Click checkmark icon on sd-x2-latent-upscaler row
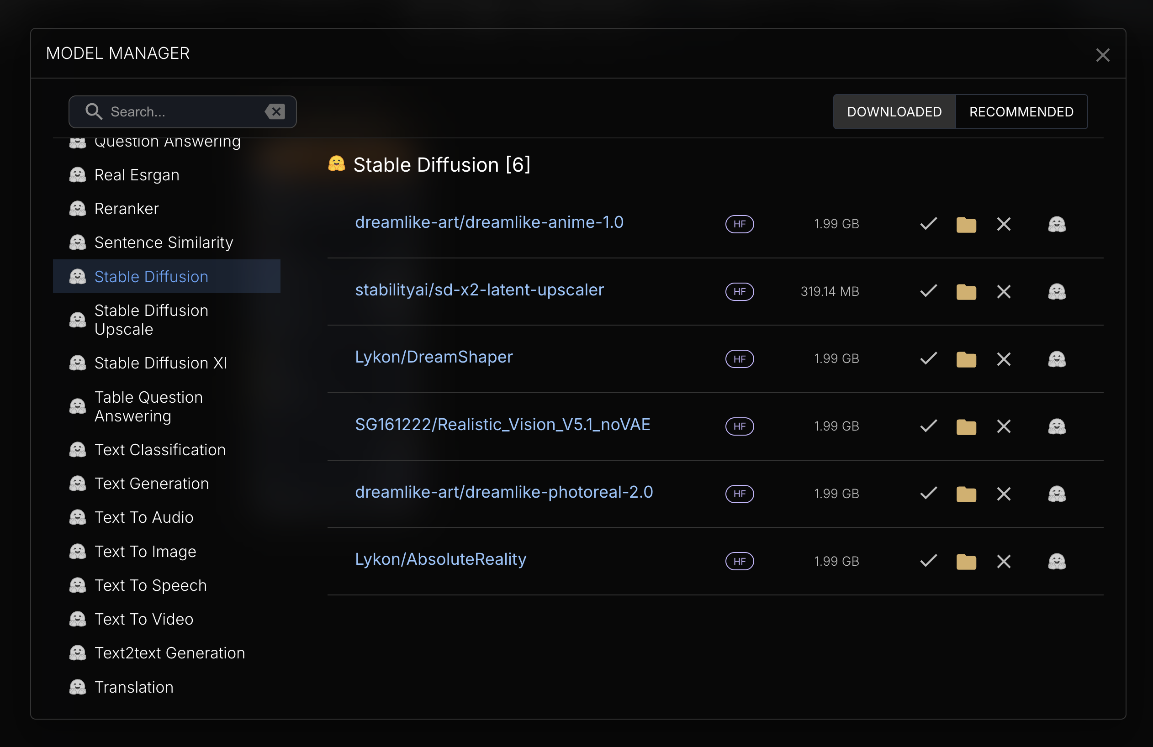The width and height of the screenshot is (1153, 747). 928,291
